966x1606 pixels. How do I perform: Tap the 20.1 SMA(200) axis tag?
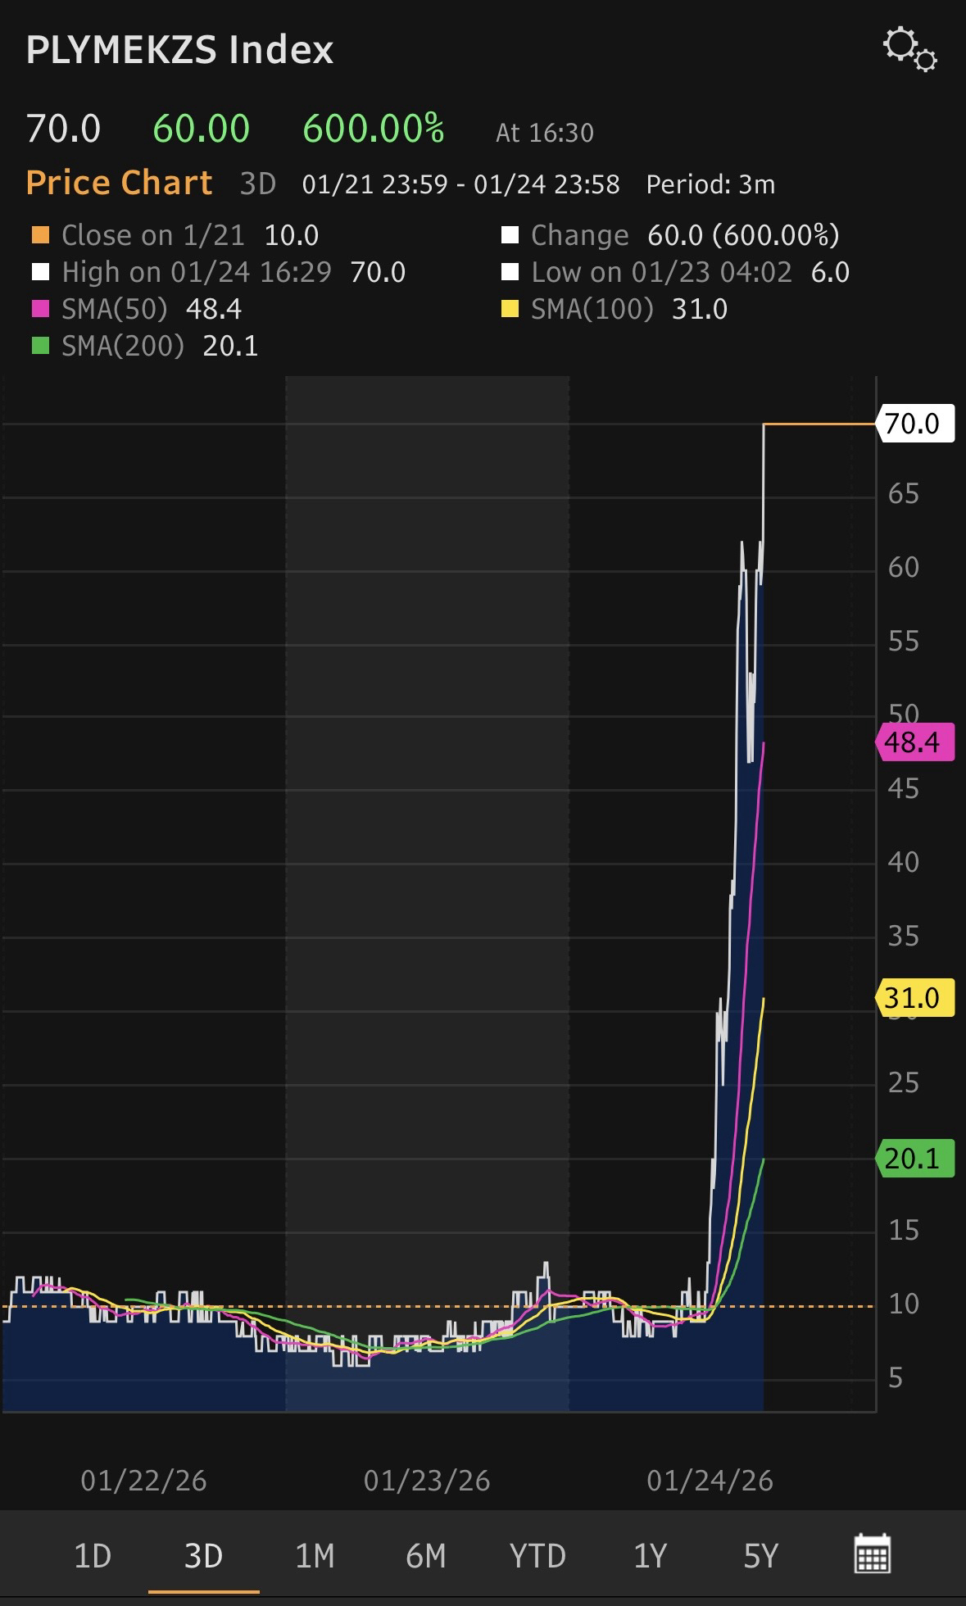click(914, 1159)
